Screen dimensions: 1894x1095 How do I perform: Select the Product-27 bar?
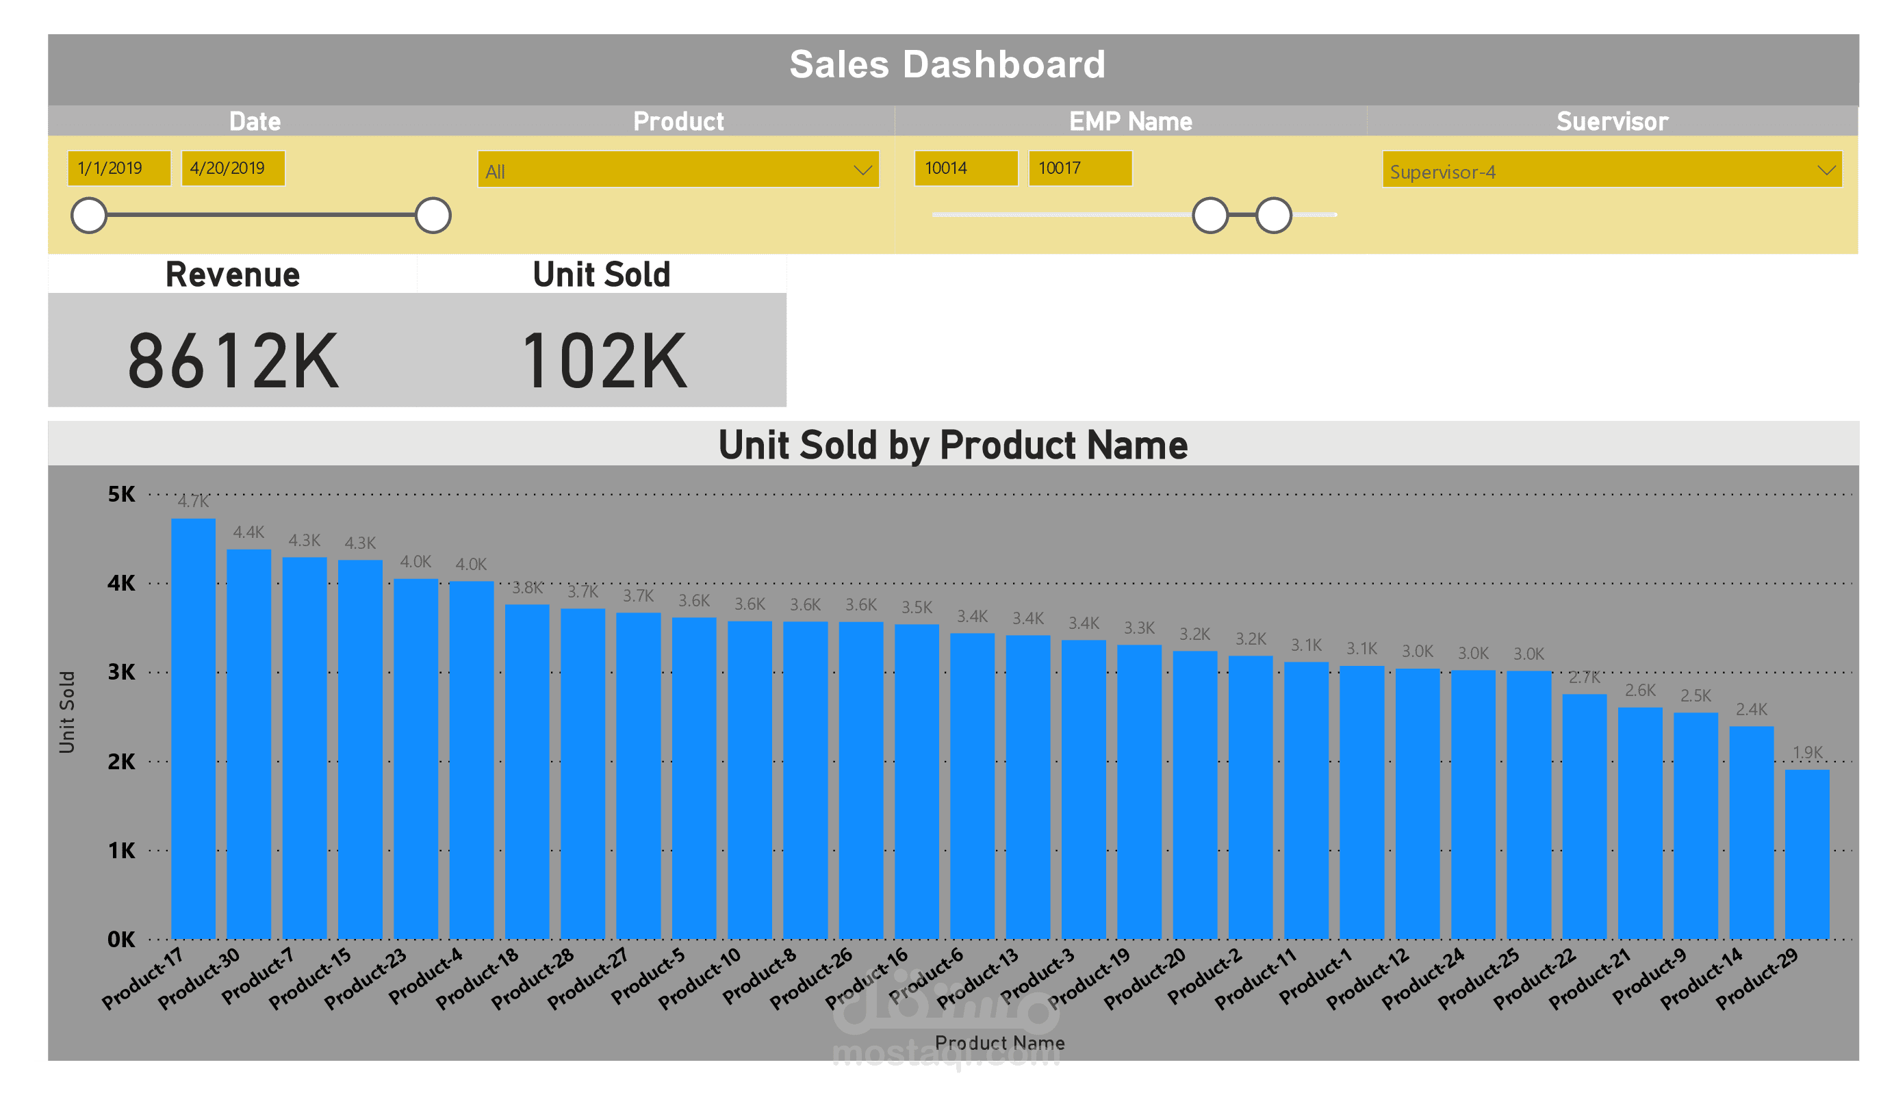point(638,775)
